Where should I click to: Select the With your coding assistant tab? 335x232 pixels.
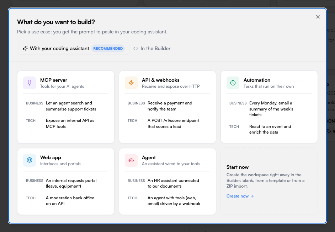click(74, 48)
